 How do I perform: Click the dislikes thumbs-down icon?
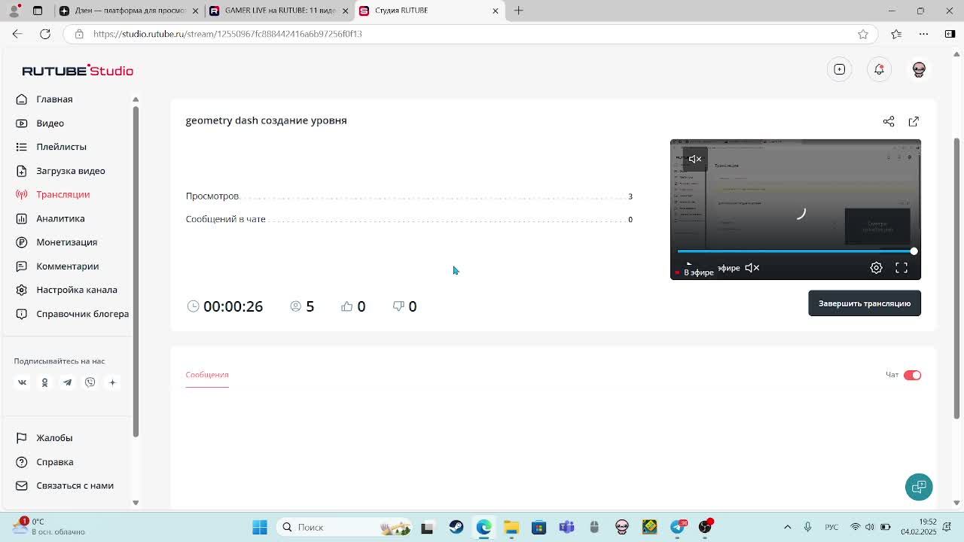point(398,306)
